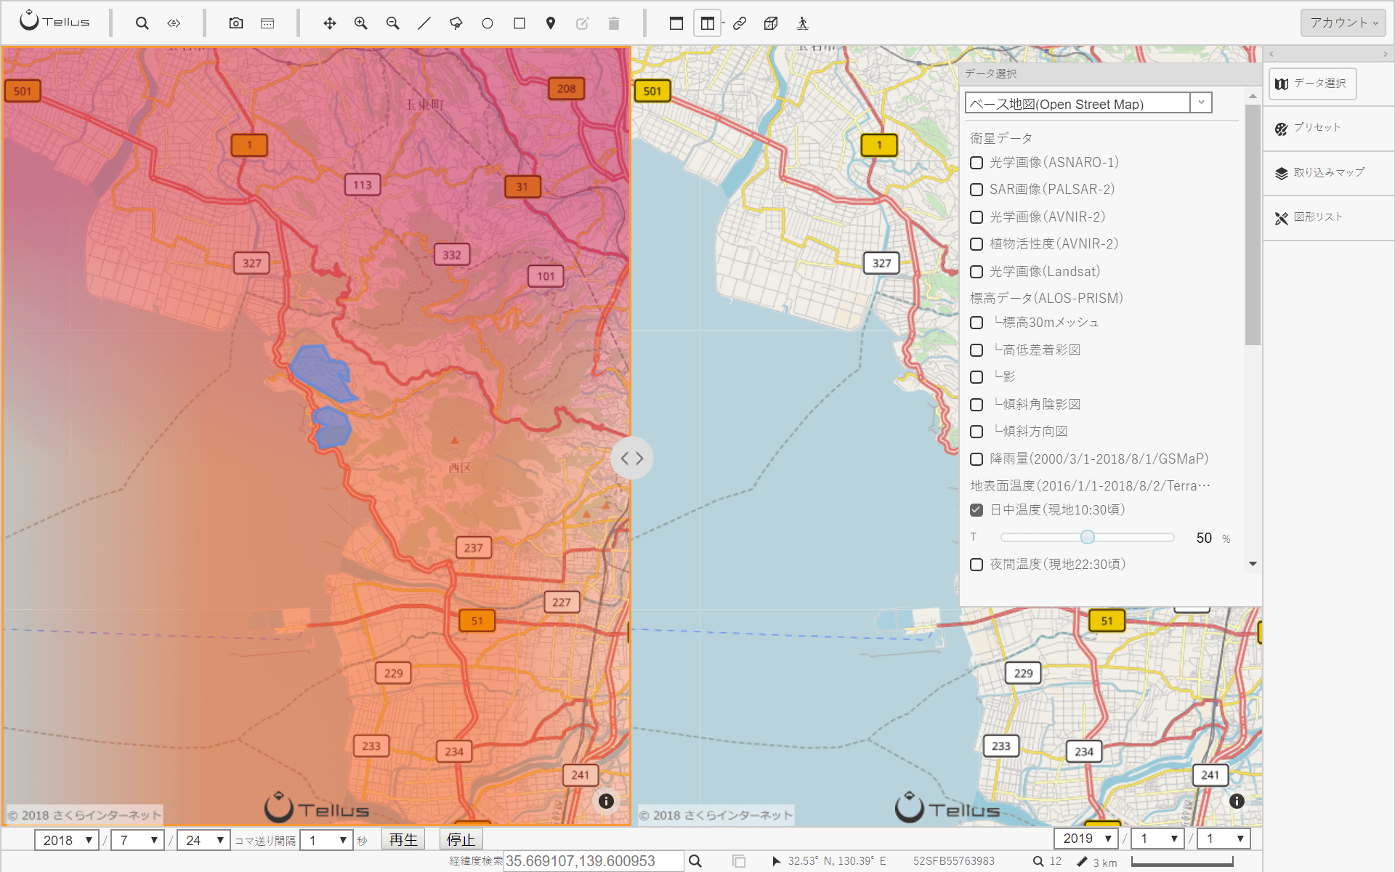Click the scrollbar down arrow in data panel
Image resolution: width=1395 pixels, height=872 pixels.
tap(1253, 564)
